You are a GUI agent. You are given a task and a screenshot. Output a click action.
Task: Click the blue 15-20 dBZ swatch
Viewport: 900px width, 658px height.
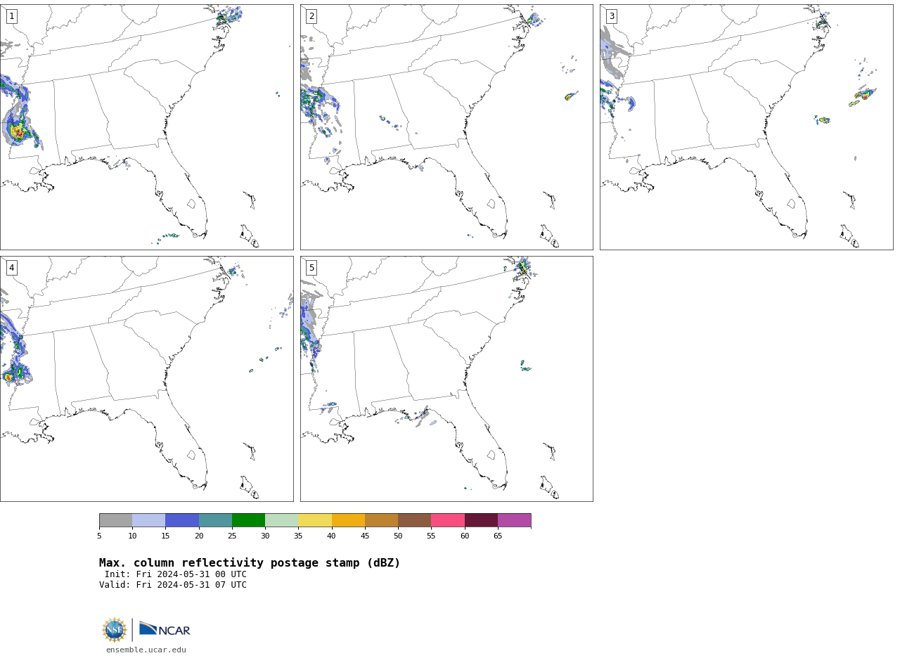(x=182, y=520)
